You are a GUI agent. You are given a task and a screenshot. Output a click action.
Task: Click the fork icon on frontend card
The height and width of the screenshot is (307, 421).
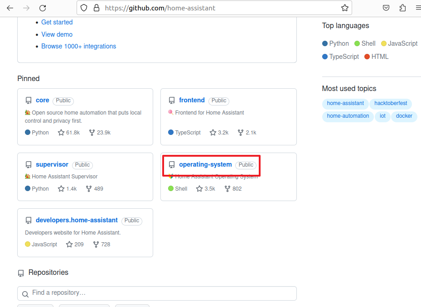click(241, 133)
